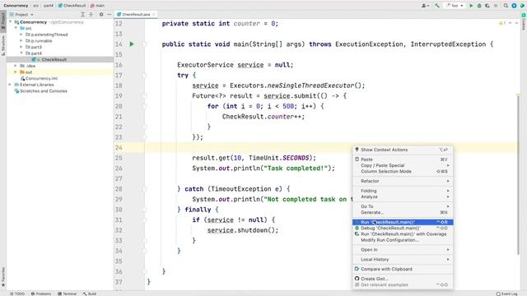Open Problems tool window in bottom bar
Image resolution: width=527 pixels, height=296 pixels.
point(41,294)
